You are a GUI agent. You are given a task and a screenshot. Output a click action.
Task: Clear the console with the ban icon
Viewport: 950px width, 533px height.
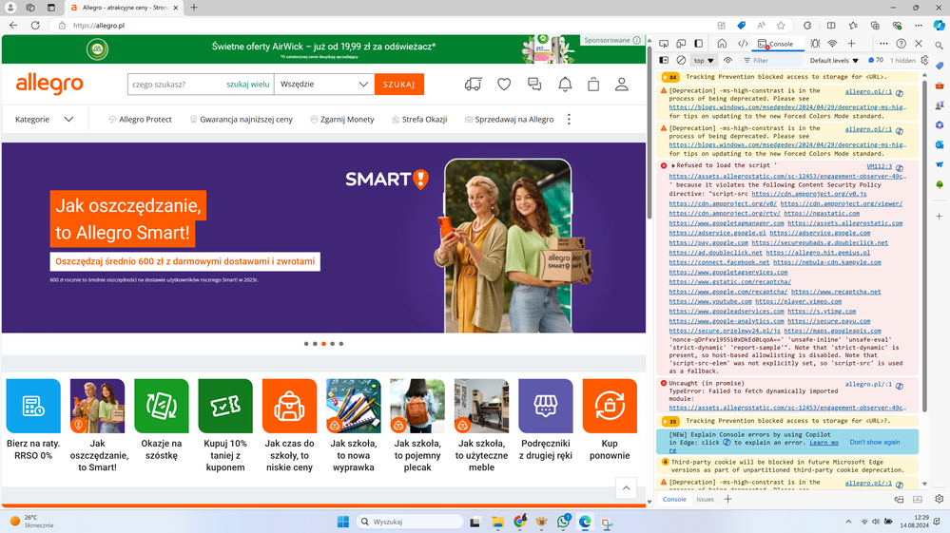[681, 61]
